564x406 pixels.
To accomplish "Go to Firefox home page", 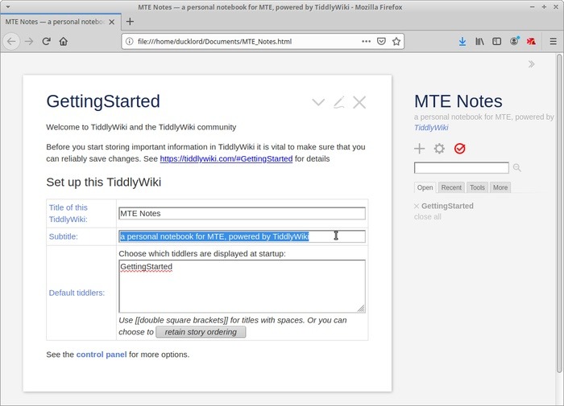I will 64,42.
